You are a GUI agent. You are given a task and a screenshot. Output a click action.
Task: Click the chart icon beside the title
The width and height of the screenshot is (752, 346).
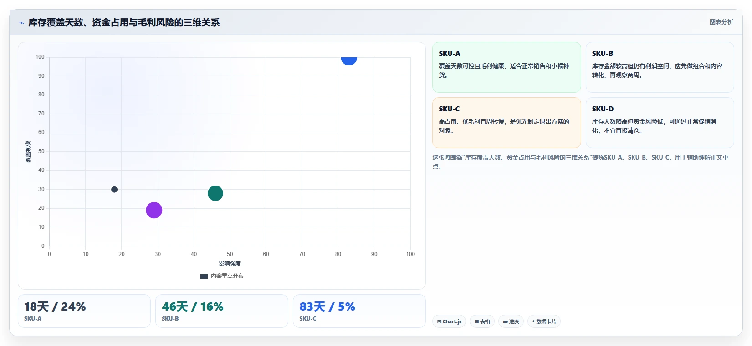[x=21, y=23]
